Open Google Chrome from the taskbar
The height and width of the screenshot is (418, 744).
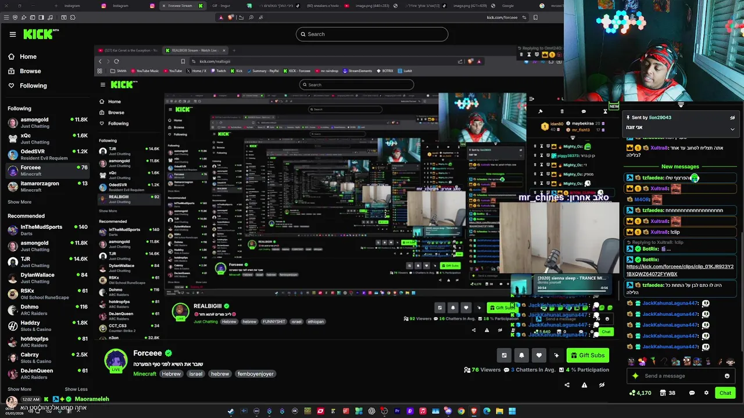(461, 411)
